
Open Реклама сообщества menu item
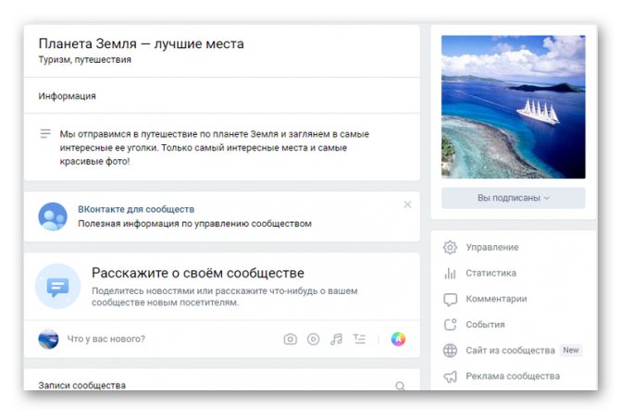point(512,376)
